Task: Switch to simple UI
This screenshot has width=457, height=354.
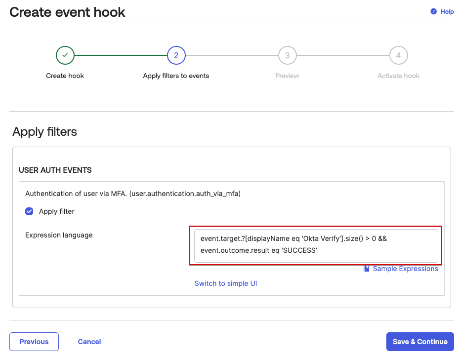Action: (226, 283)
